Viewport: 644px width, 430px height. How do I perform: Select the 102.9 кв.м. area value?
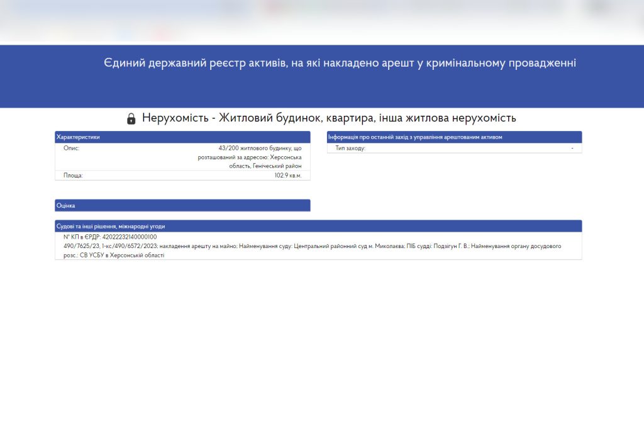tap(288, 176)
